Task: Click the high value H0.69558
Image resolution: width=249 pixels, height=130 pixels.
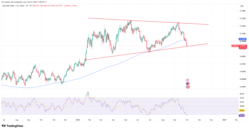Action: pos(44,6)
